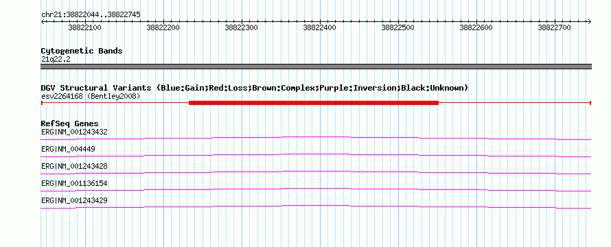The image size is (611, 247).
Task: Open the ERG|NM_004449 transcript label
Action: [x=68, y=149]
